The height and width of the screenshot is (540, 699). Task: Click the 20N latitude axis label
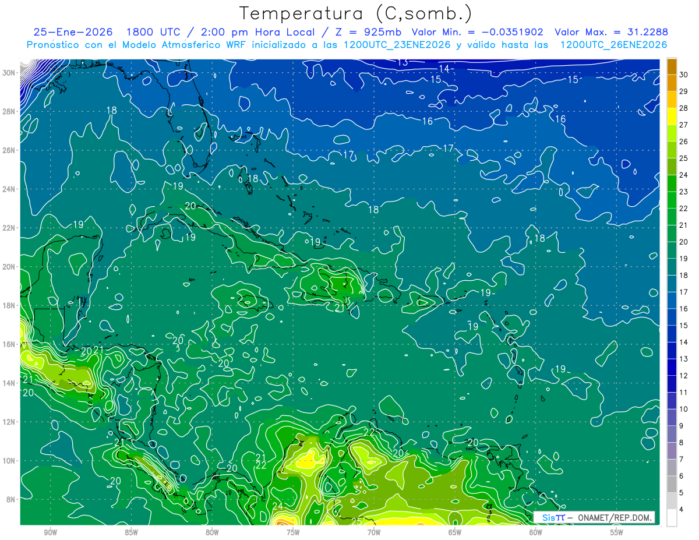pyautogui.click(x=9, y=267)
